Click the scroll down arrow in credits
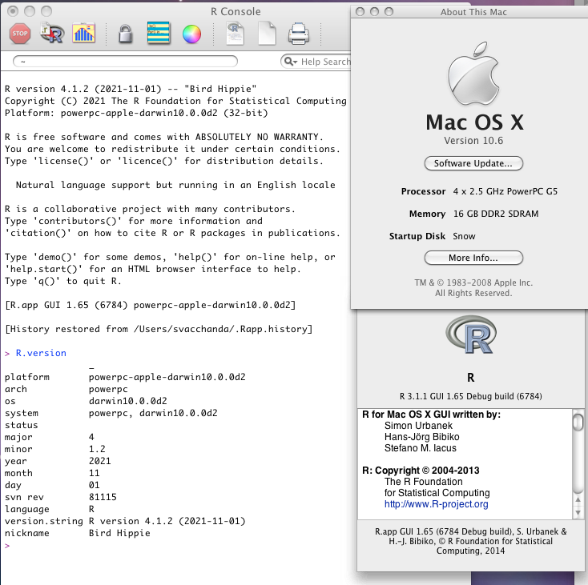 [x=578, y=512]
